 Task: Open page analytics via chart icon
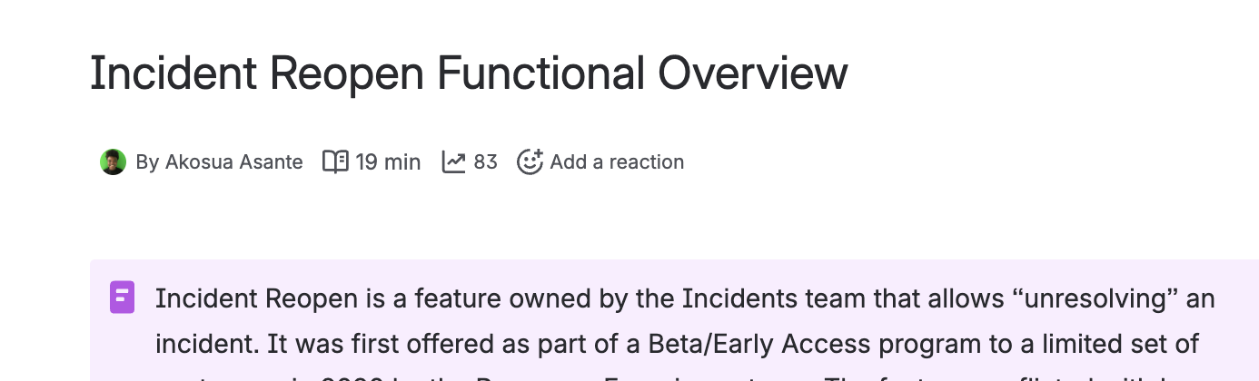453,162
